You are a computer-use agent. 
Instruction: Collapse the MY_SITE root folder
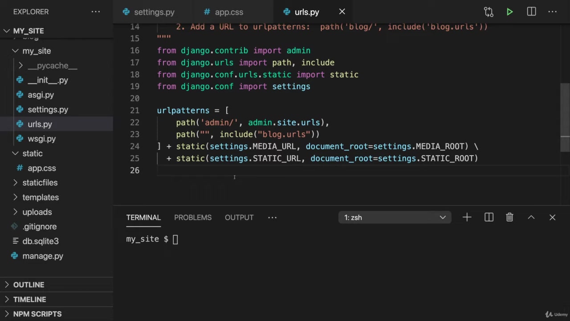(x=28, y=31)
